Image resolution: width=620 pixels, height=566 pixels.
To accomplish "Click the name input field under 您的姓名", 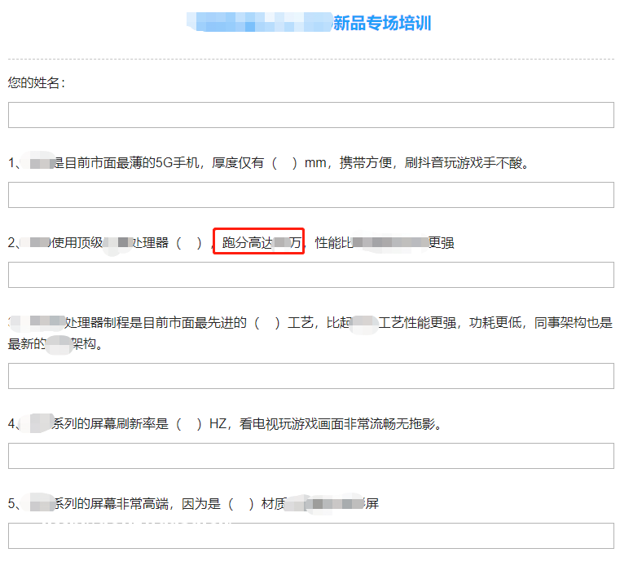I will [x=310, y=115].
